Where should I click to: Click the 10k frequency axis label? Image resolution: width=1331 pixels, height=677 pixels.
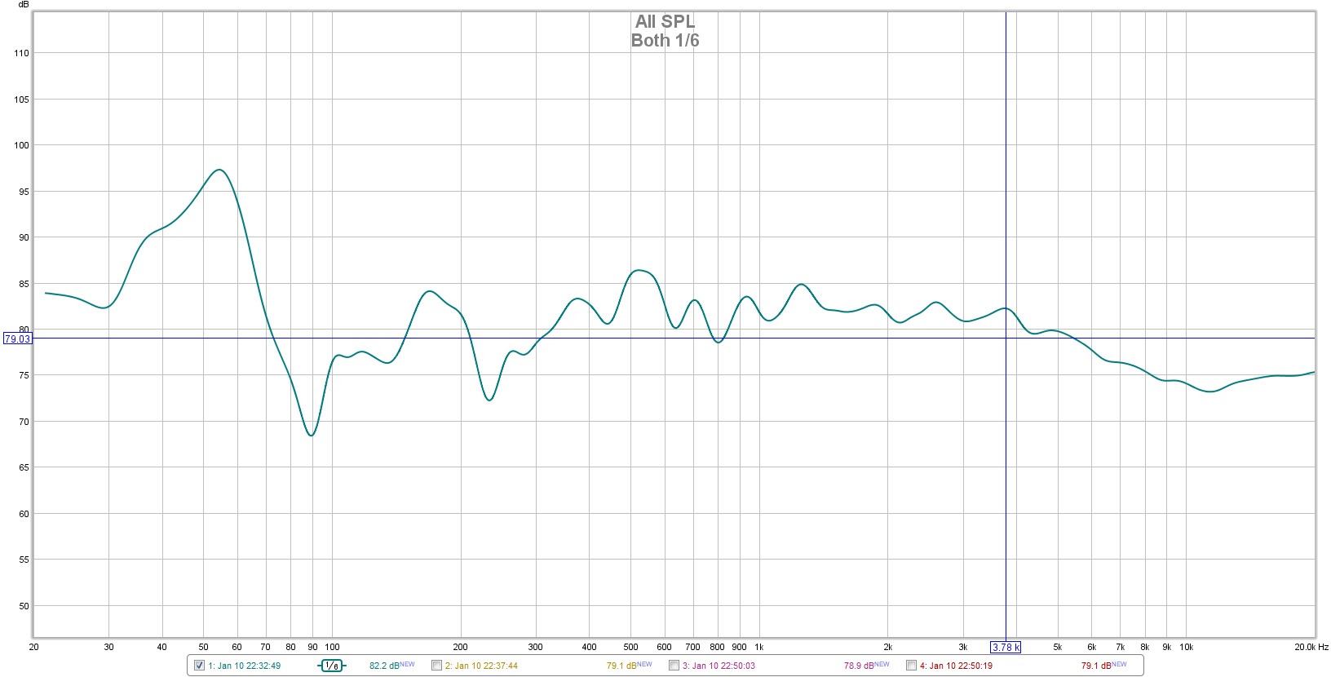tap(1186, 647)
